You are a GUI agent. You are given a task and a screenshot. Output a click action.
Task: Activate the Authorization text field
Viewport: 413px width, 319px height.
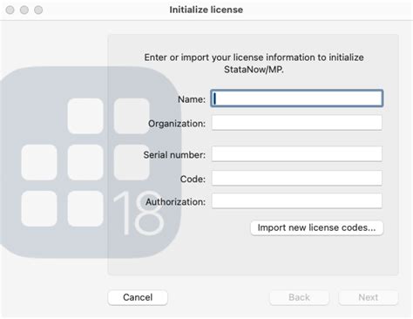coord(296,200)
